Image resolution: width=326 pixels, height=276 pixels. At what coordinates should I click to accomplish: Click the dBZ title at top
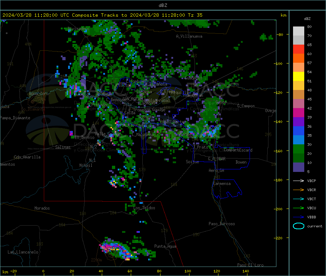tap(163, 5)
